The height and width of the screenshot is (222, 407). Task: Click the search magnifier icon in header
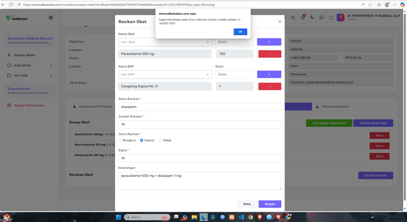pyautogui.click(x=293, y=18)
